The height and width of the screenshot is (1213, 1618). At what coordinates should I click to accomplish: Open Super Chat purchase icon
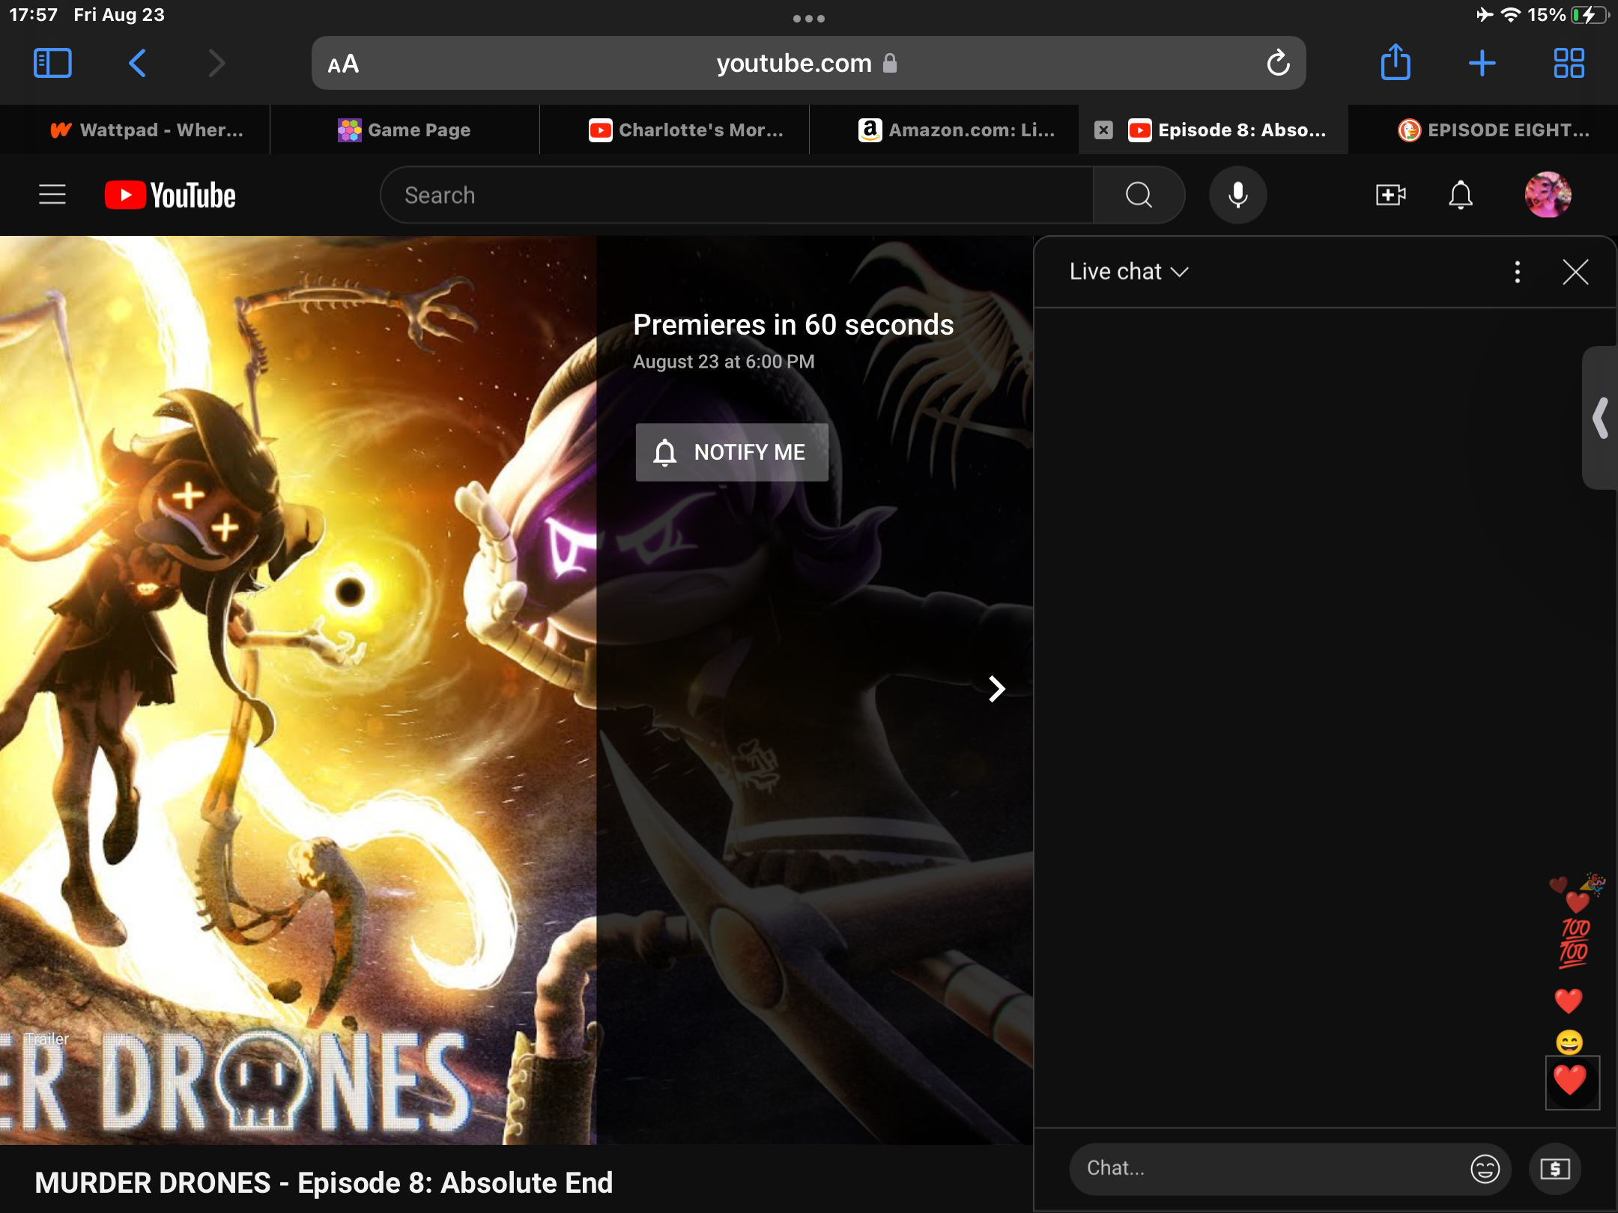[1555, 1168]
